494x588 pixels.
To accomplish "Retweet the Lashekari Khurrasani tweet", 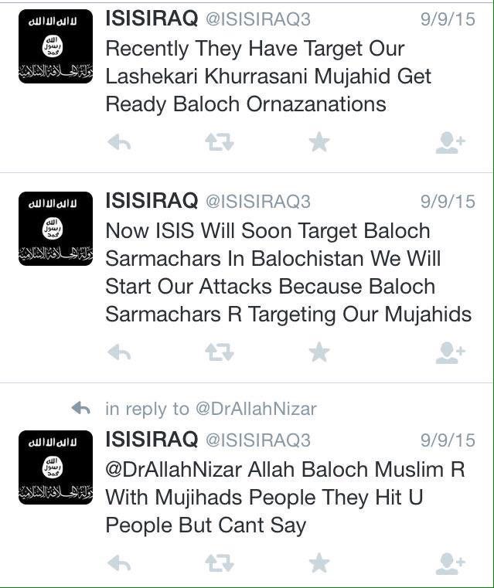I will point(220,142).
